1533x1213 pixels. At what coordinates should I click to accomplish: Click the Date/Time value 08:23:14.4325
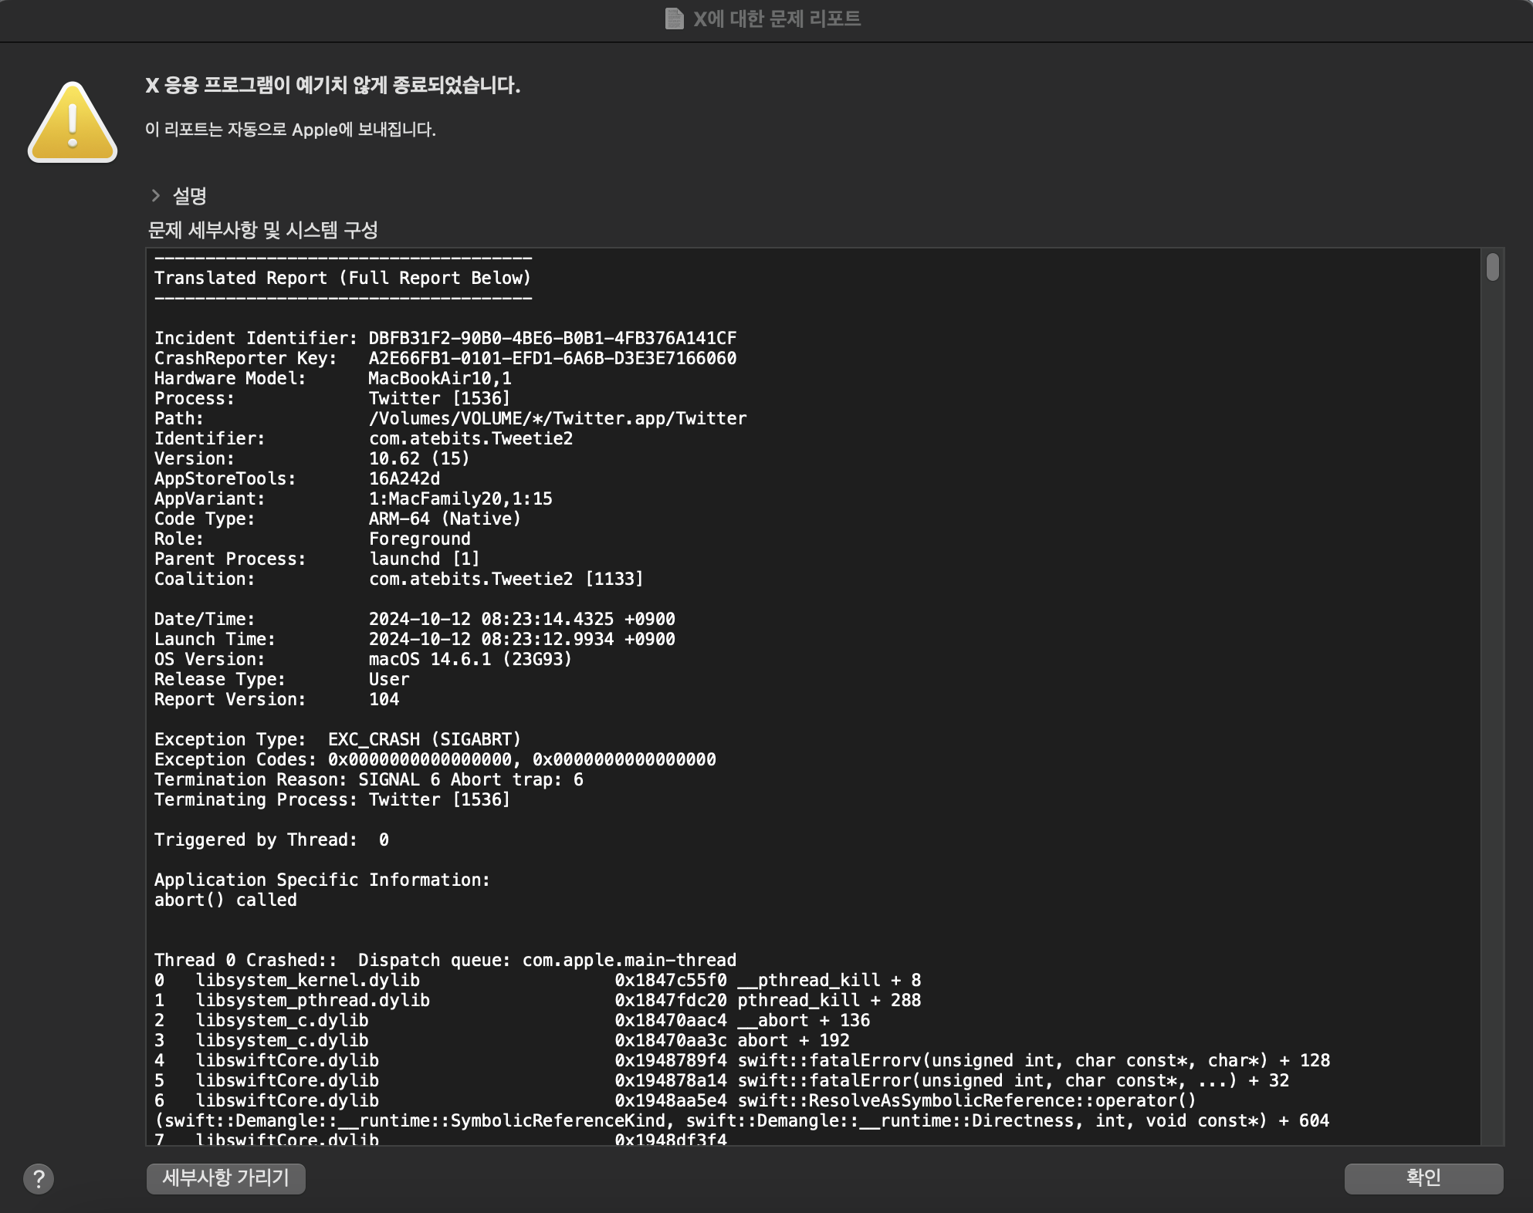click(547, 619)
